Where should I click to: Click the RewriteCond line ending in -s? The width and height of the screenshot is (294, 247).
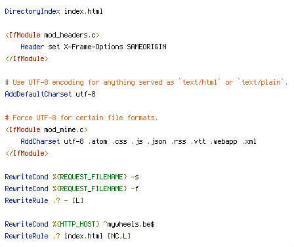pyautogui.click(x=72, y=177)
